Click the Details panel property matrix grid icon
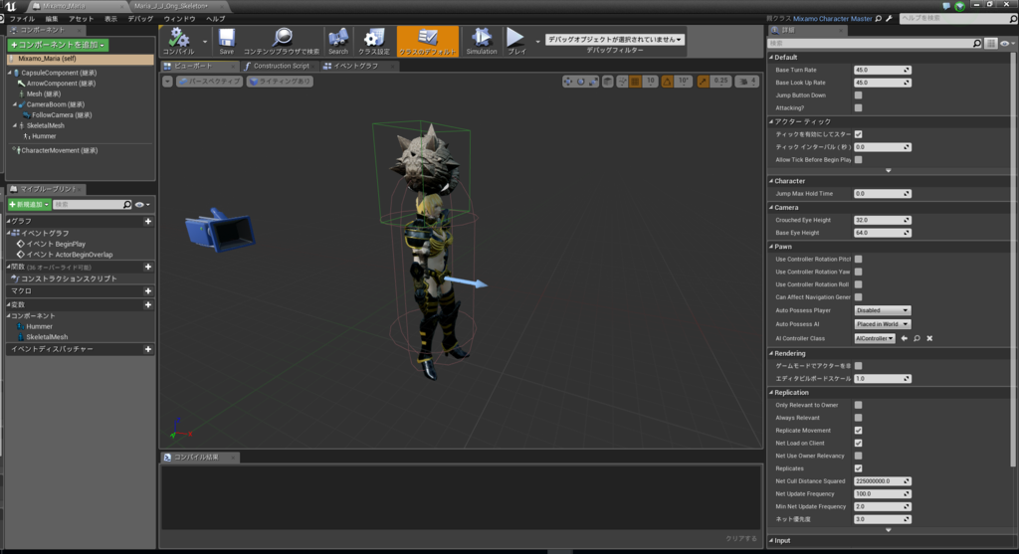The height and width of the screenshot is (554, 1019). [x=990, y=44]
